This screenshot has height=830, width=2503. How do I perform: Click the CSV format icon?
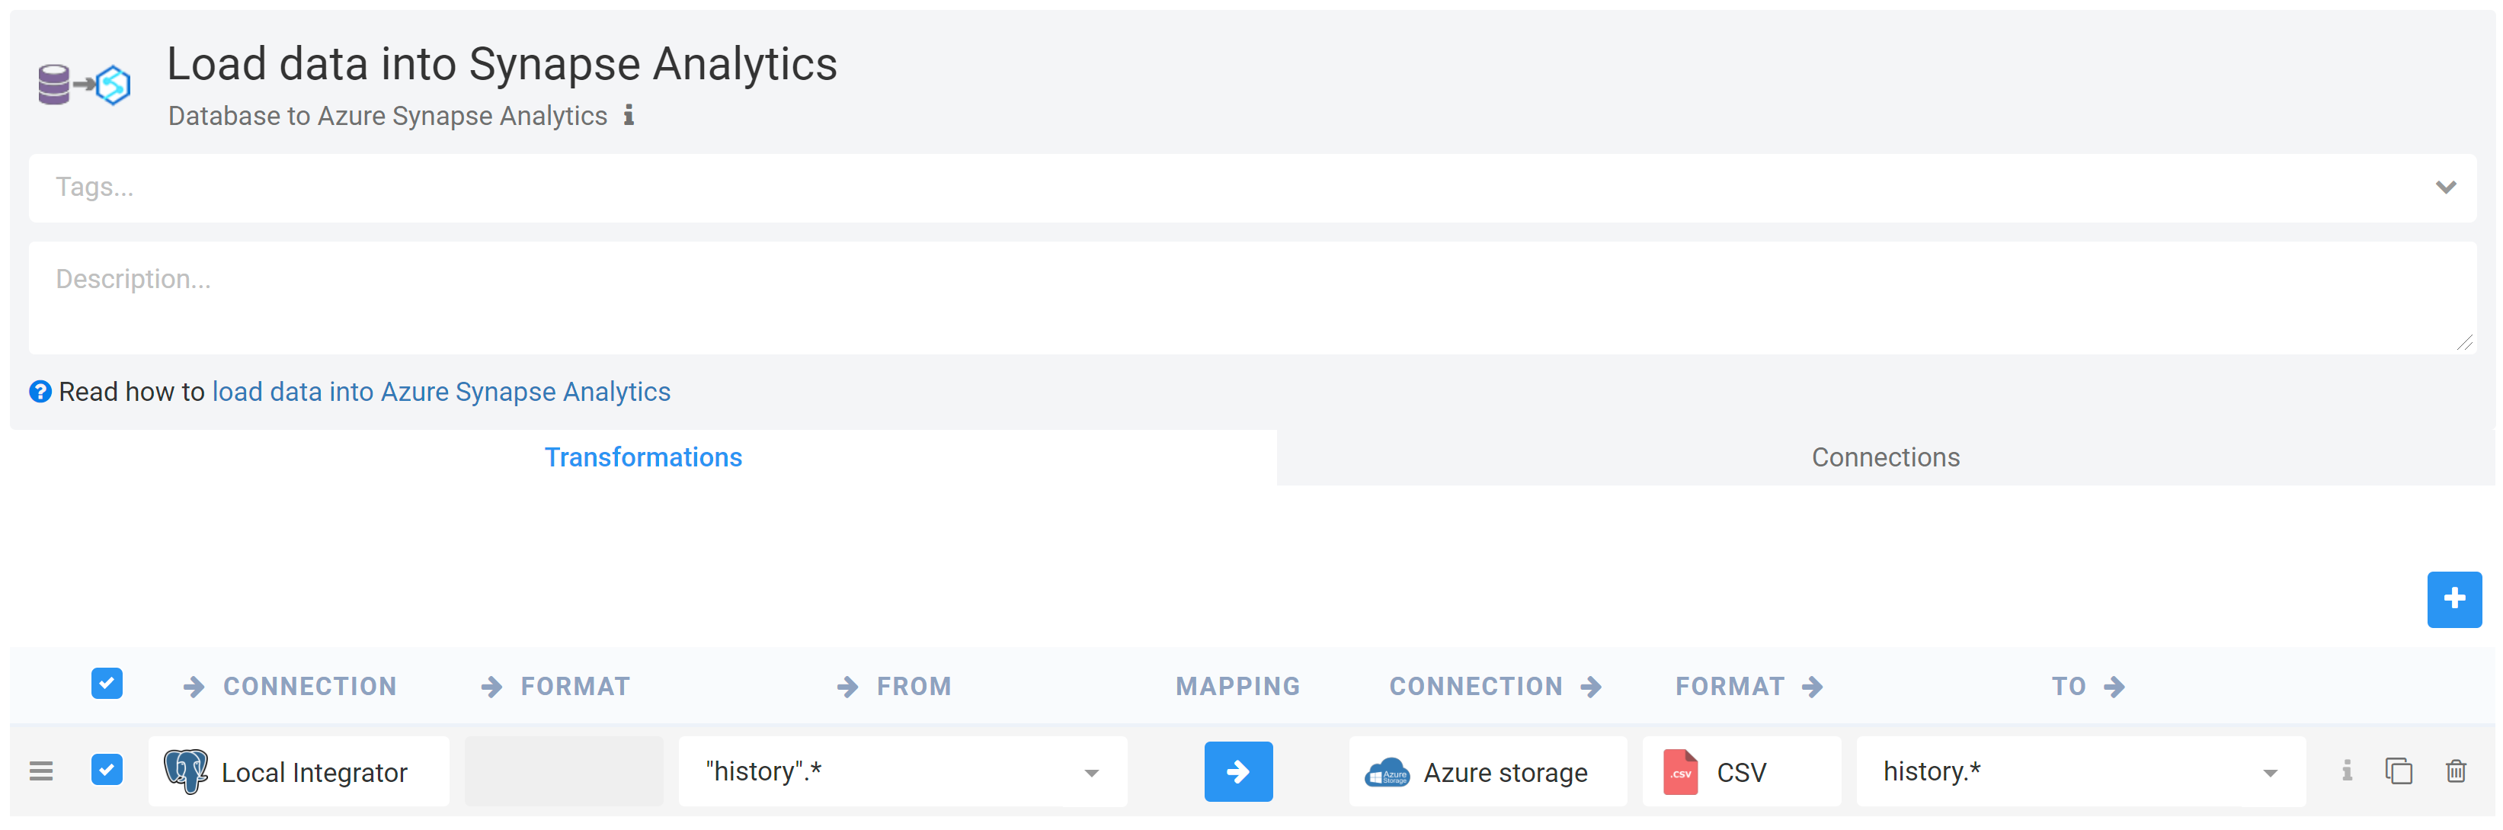coord(1680,773)
